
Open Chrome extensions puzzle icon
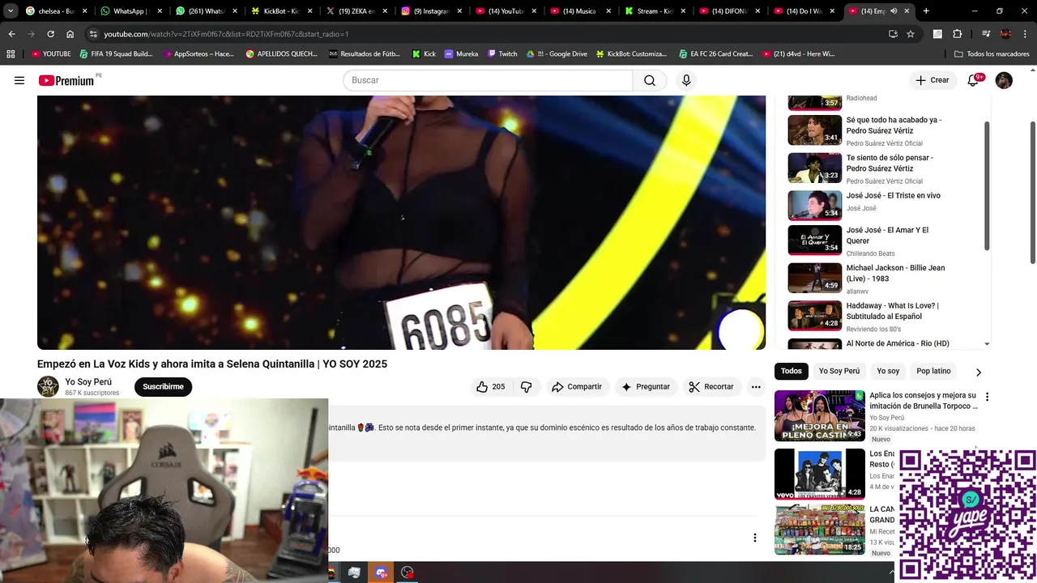click(x=957, y=34)
